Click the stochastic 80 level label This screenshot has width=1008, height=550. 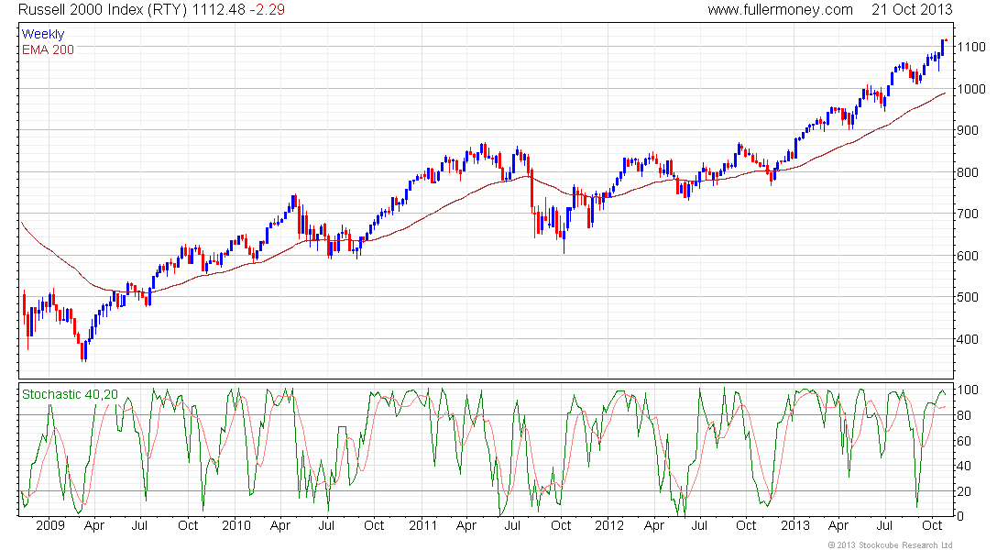[964, 415]
